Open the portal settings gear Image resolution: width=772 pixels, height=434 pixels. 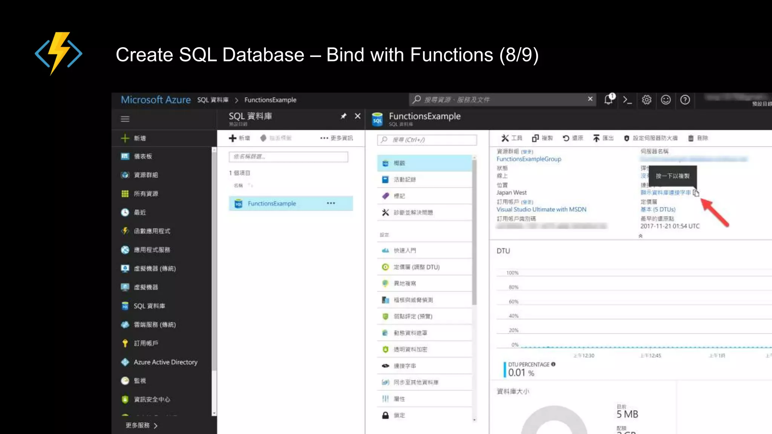click(646, 100)
